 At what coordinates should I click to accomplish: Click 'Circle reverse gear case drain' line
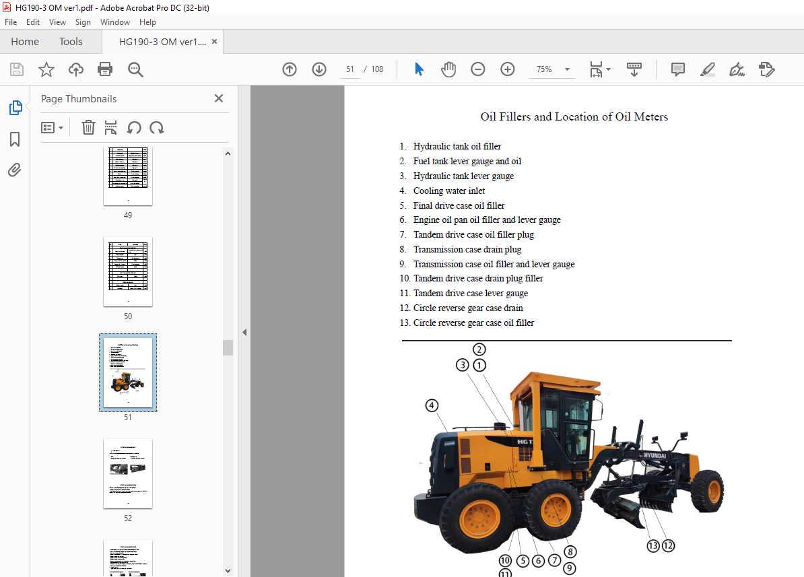tap(461, 308)
